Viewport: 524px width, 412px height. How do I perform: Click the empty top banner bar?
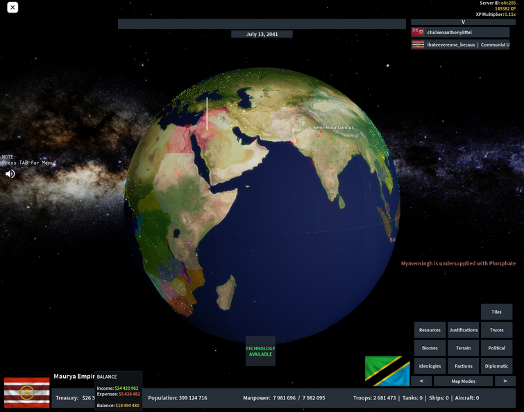(262, 24)
